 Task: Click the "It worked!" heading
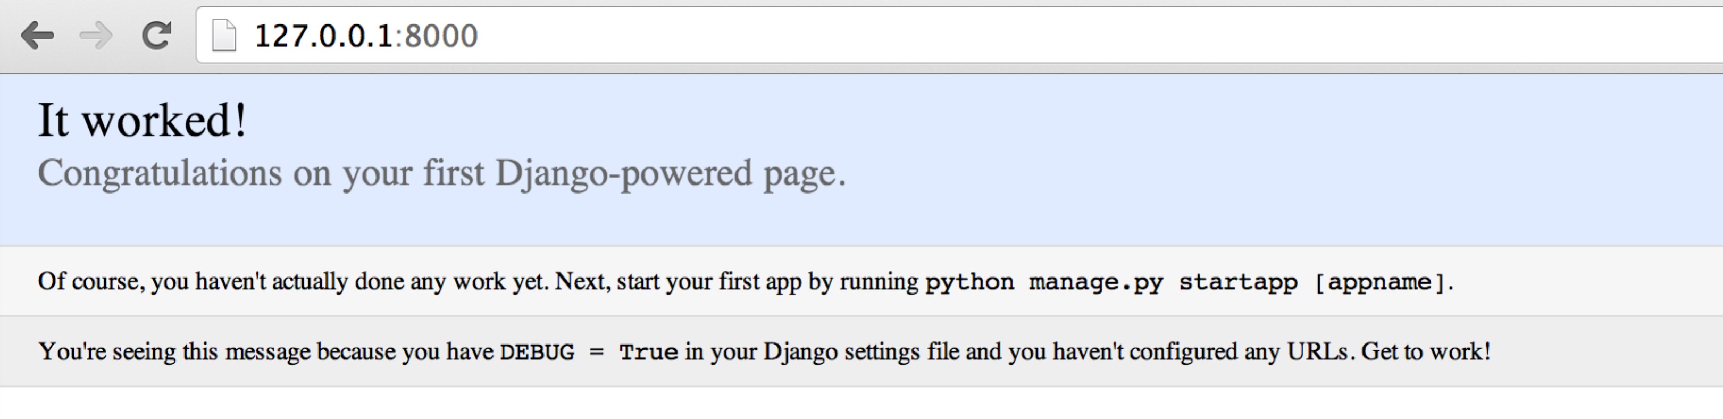(143, 120)
